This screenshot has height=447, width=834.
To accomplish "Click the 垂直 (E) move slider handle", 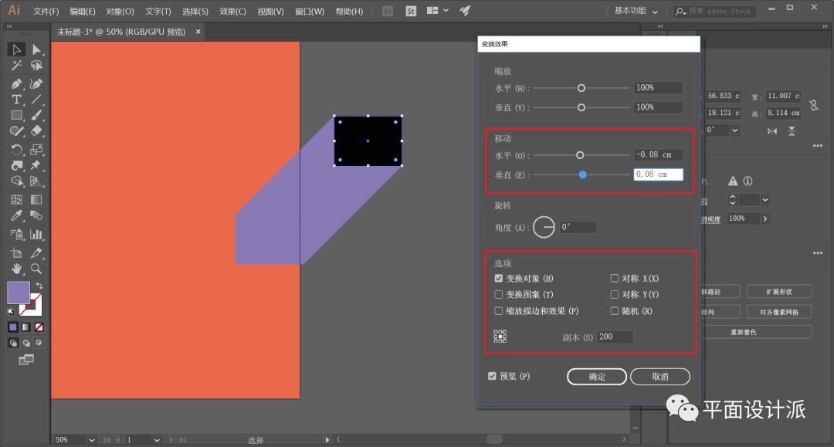I will [582, 174].
